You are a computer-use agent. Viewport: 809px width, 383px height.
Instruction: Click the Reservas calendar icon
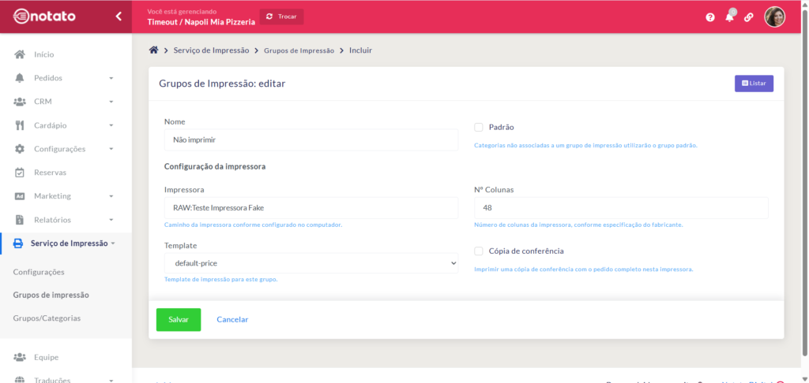(x=20, y=173)
